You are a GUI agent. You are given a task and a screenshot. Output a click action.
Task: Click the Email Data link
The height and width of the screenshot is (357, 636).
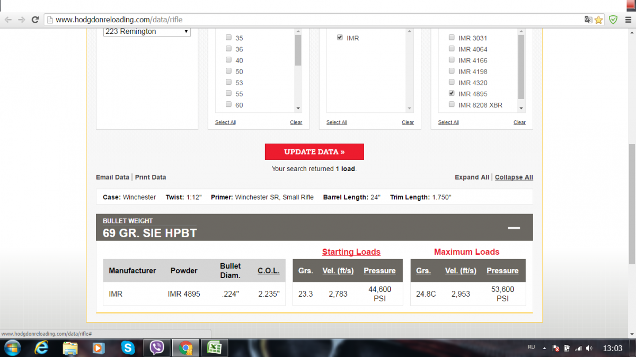(x=112, y=177)
